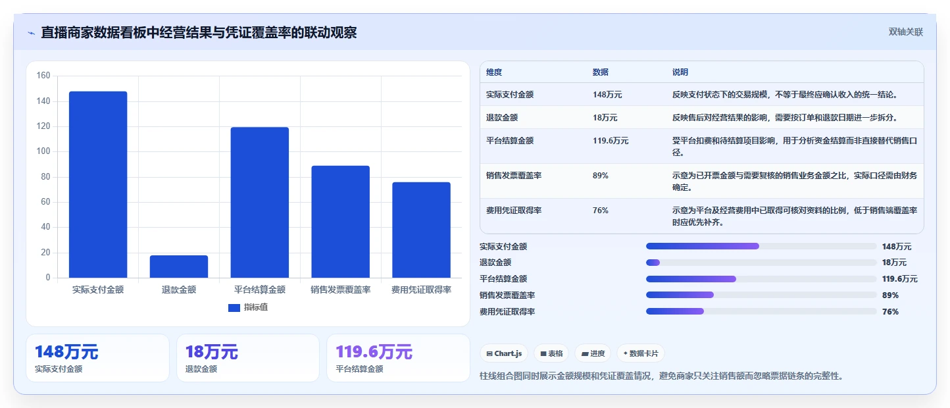
Task: Click the 退款金额 bar in the chart
Action: click(179, 267)
